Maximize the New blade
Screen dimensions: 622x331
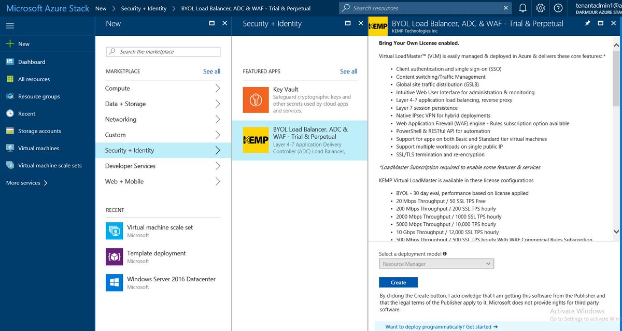[211, 23]
